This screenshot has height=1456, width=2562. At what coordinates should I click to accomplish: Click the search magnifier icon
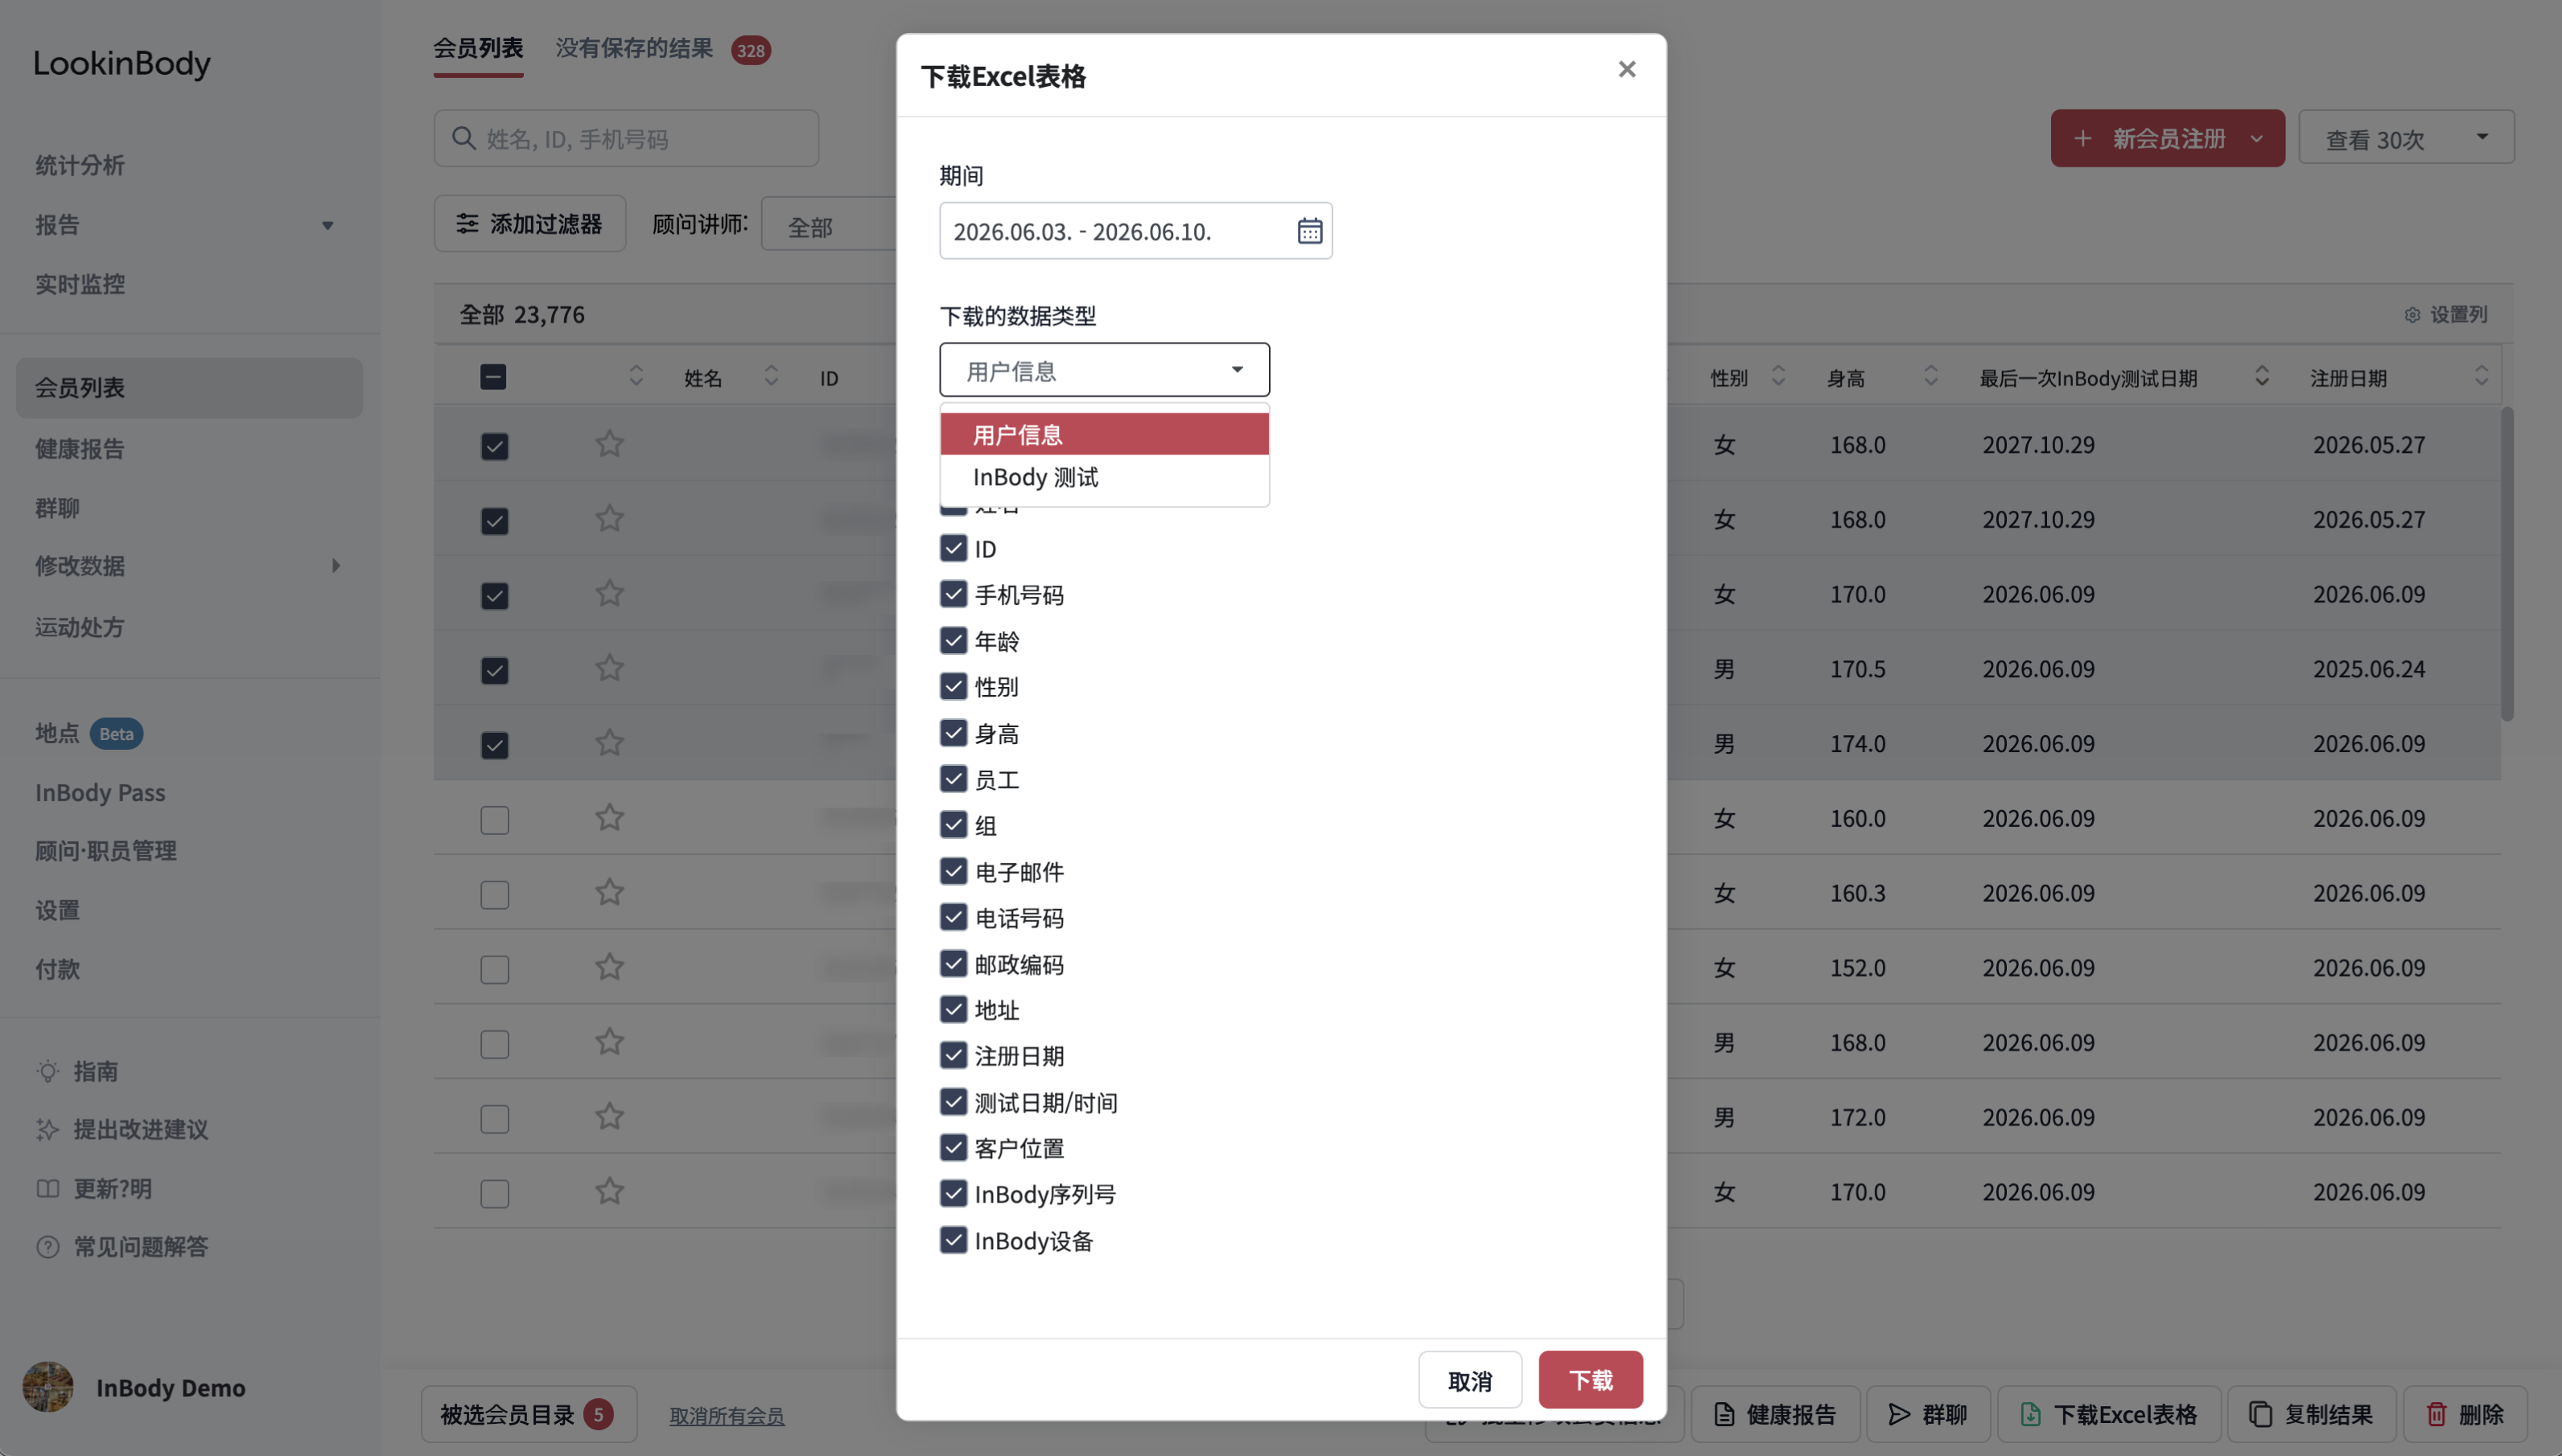coord(463,138)
